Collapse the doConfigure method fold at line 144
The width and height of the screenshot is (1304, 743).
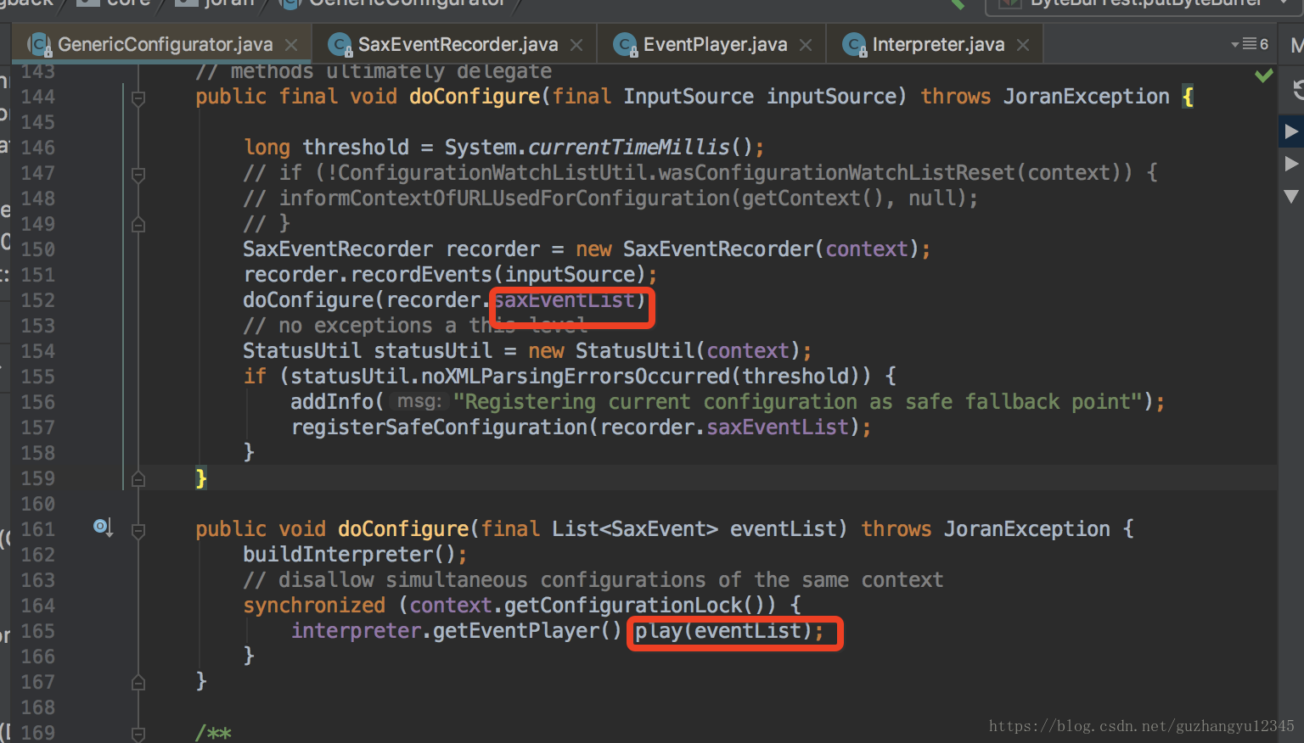[x=138, y=98]
